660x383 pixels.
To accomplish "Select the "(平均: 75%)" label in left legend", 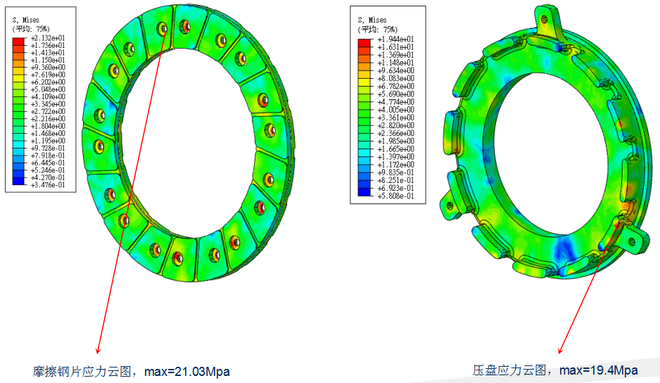I will coord(31,29).
